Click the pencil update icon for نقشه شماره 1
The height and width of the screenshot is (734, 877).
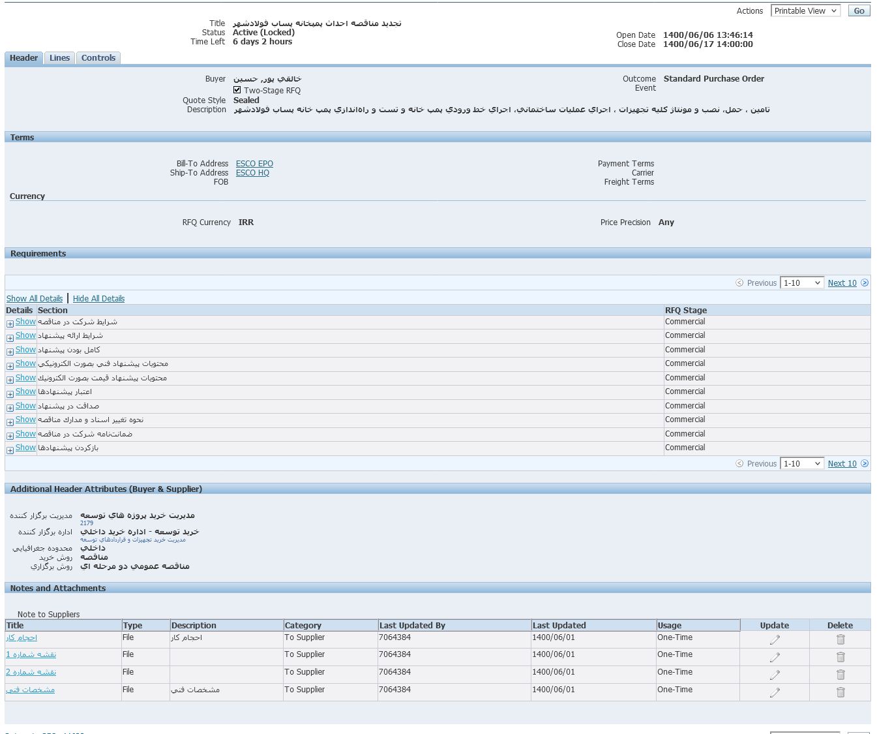pyautogui.click(x=775, y=657)
